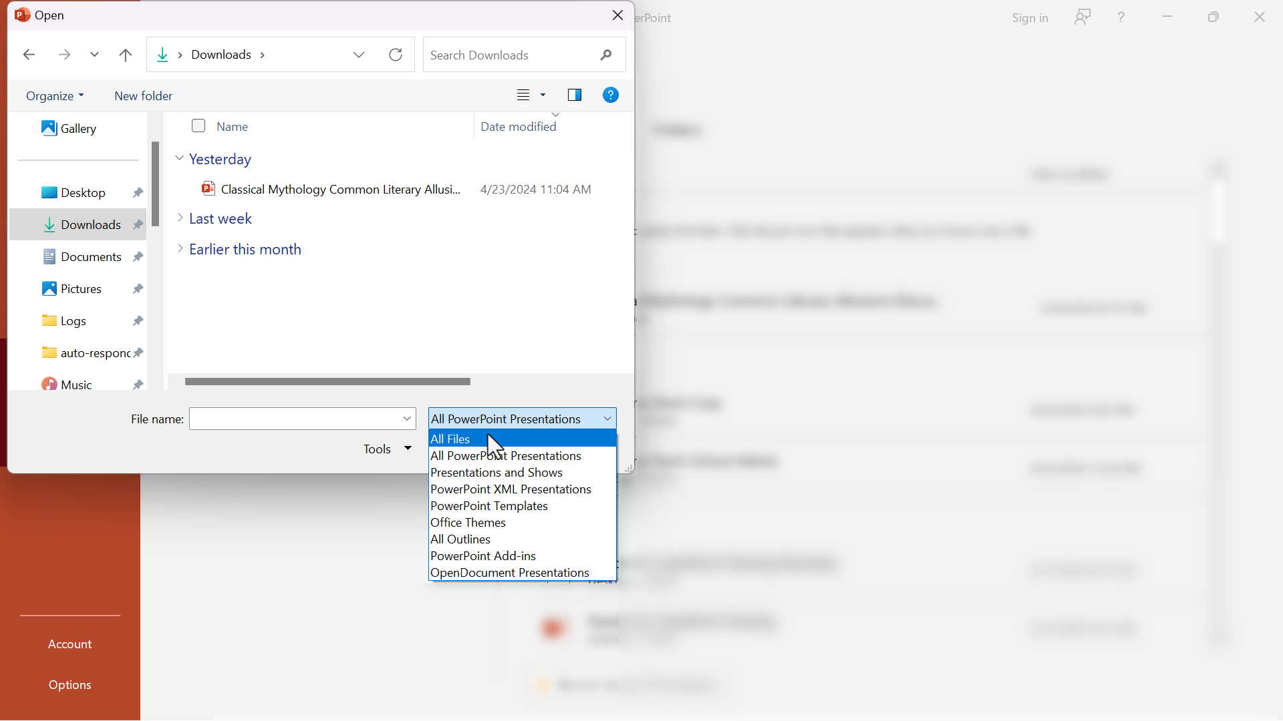Click the Show the preview pane icon
The image size is (1283, 721).
coord(575,96)
